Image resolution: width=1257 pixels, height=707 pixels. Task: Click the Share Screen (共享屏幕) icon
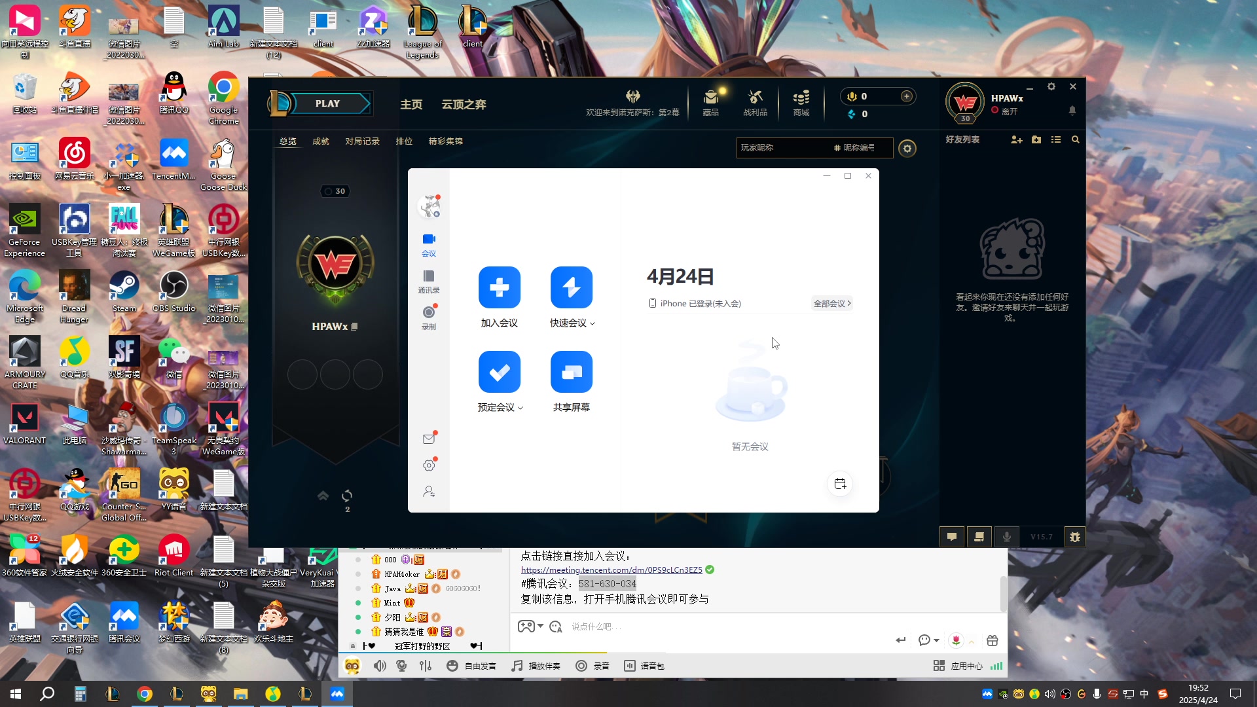coord(571,372)
